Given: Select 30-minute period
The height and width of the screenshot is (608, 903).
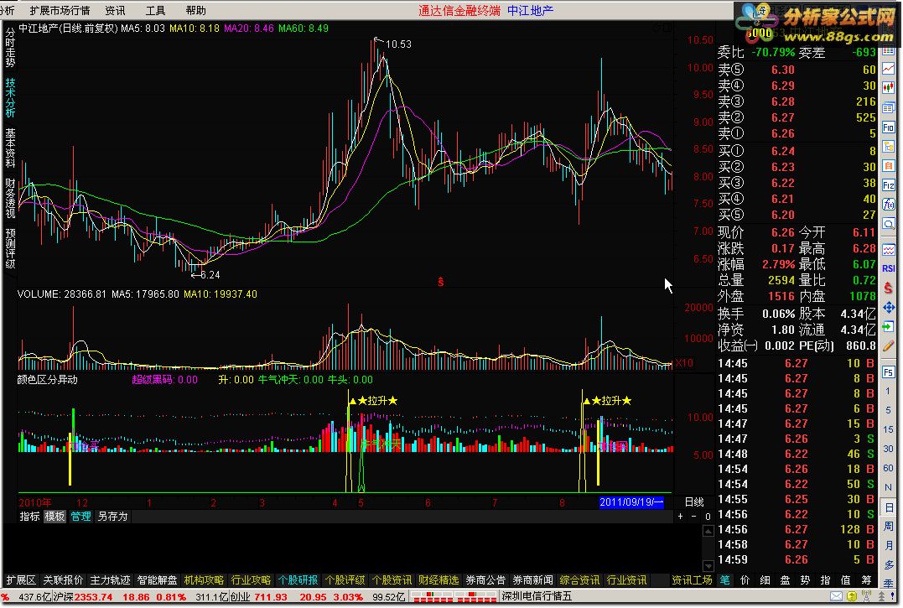Looking at the screenshot, I should [x=889, y=450].
